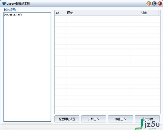The height and width of the screenshot is (130, 163).
Task: Click the Useo app logo icon
Action: tap(4, 4)
